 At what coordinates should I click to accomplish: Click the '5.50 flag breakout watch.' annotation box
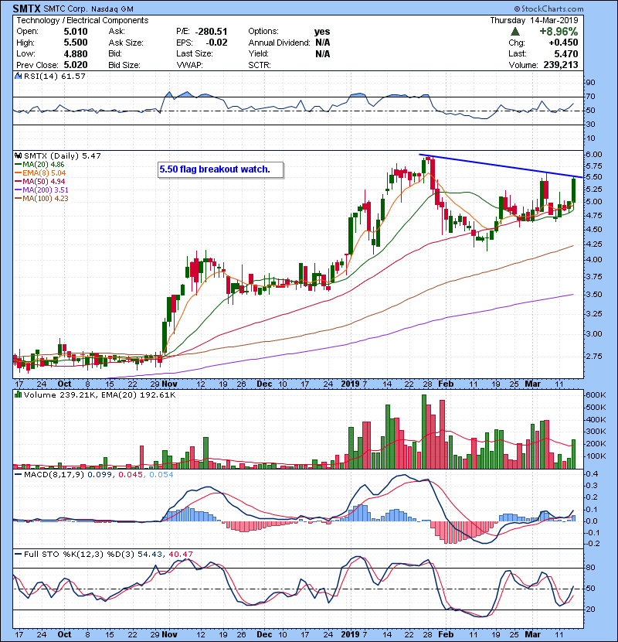220,169
